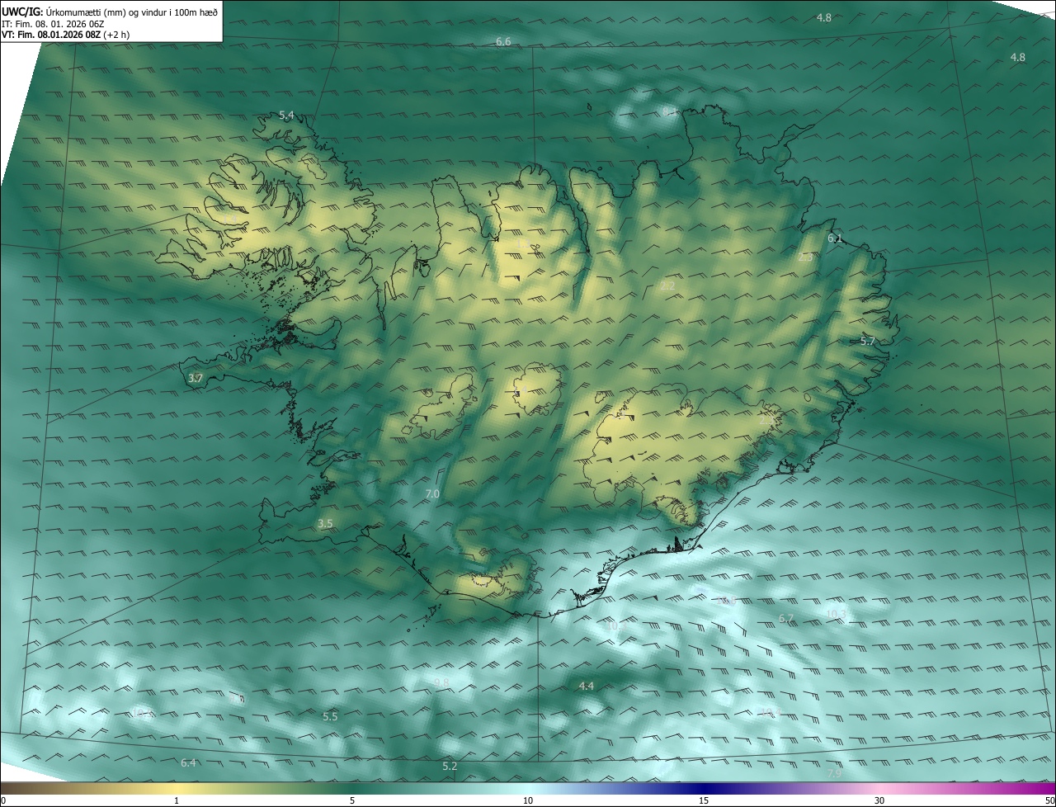
Task: Click the 6.7 value label offshore southeast
Action: (786, 618)
